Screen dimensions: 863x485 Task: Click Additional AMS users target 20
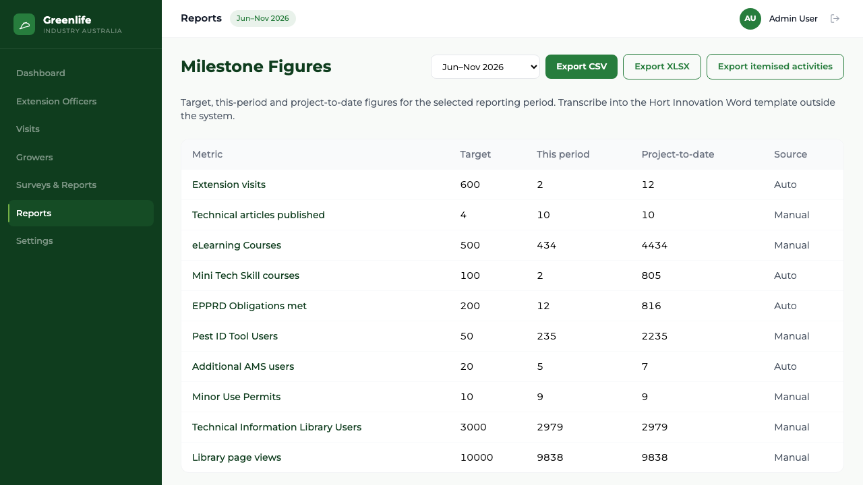(467, 366)
